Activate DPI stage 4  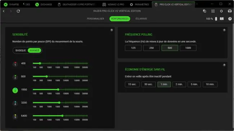click(x=15, y=103)
